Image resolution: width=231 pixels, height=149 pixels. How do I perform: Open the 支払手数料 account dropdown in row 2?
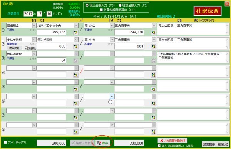coord(34,40)
